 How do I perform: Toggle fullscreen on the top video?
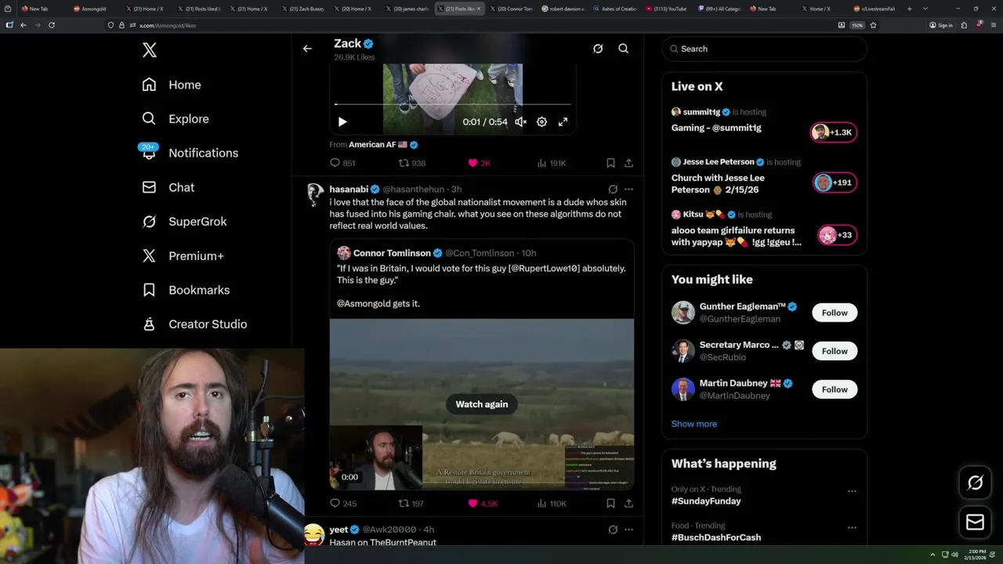point(563,121)
